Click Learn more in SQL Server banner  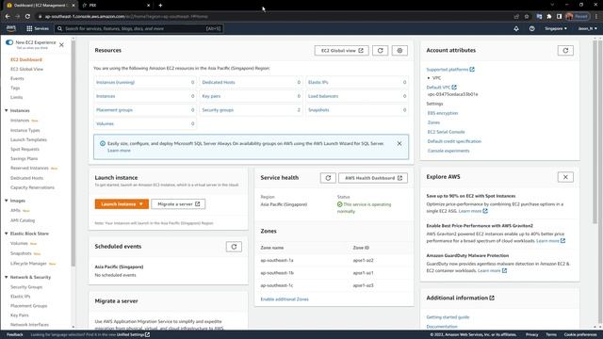[x=119, y=151]
